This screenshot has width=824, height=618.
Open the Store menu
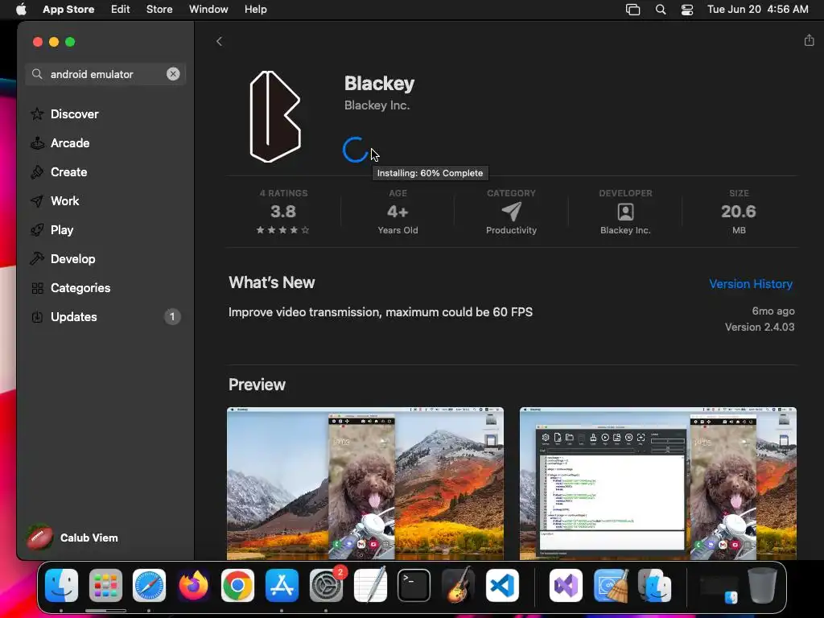pos(159,10)
